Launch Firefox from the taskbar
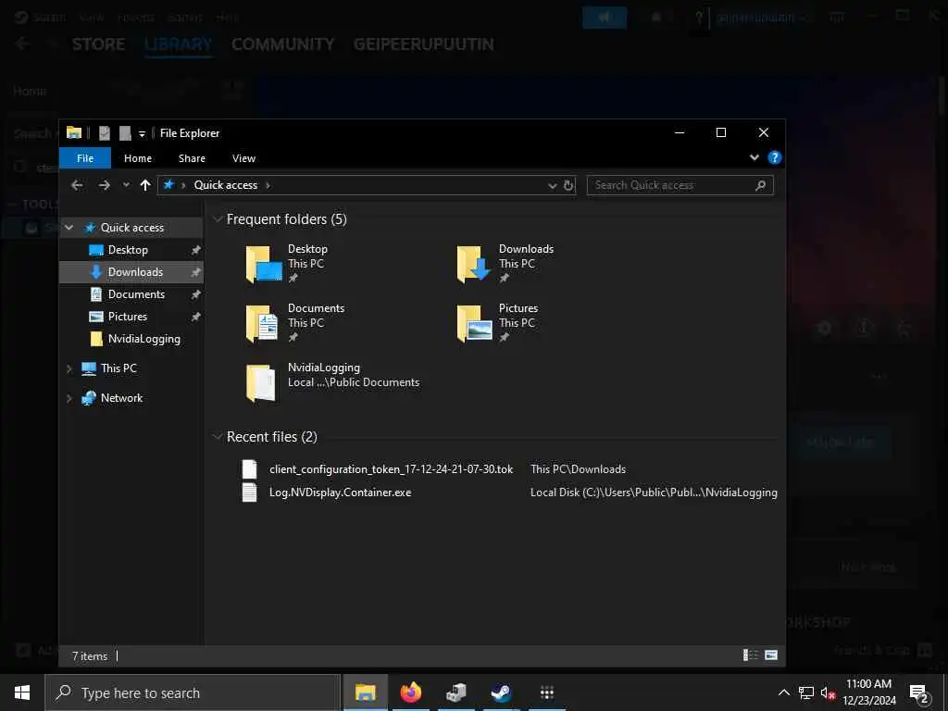 click(410, 692)
